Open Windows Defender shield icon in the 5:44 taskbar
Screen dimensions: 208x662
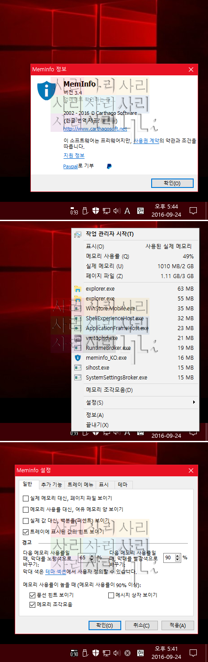pyautogui.click(x=95, y=211)
